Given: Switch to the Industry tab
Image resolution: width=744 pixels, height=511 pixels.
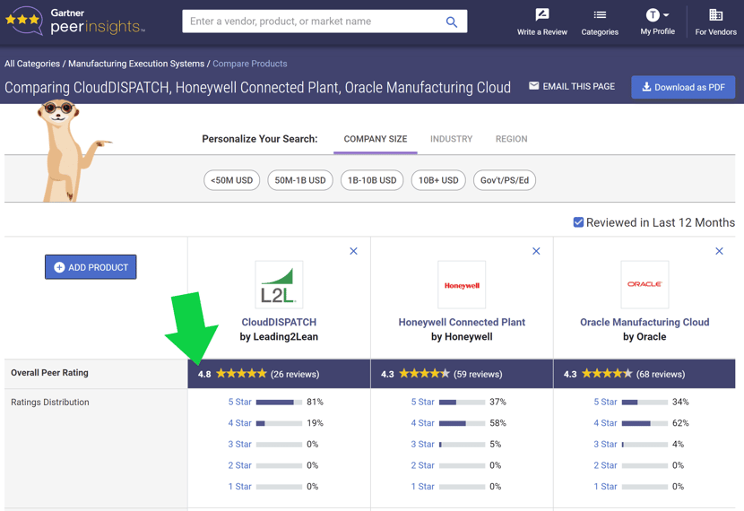Looking at the screenshot, I should tap(451, 139).
